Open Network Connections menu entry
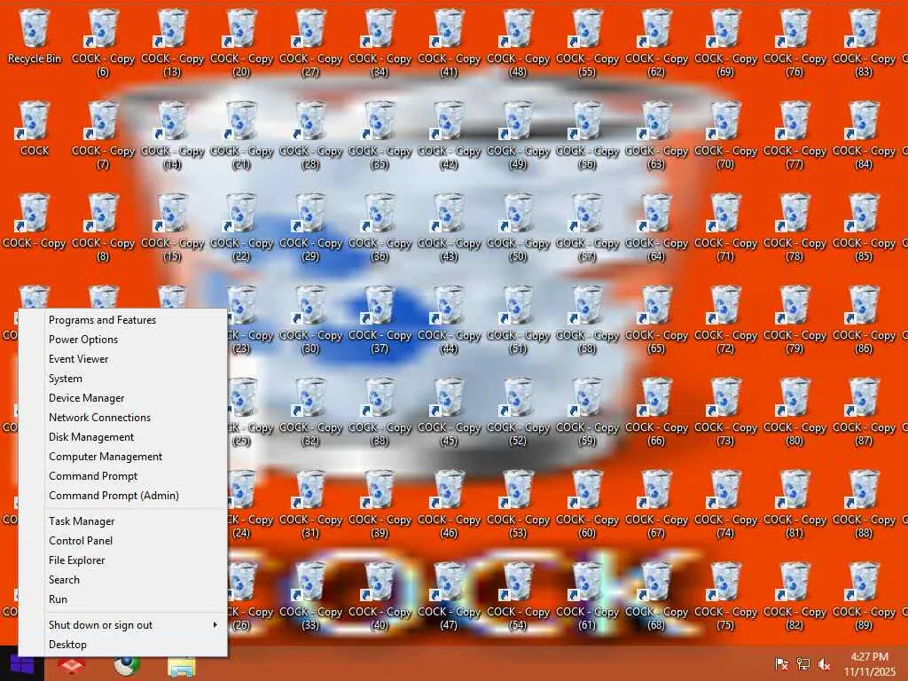Screen dimensions: 908x681 point(123,418)
